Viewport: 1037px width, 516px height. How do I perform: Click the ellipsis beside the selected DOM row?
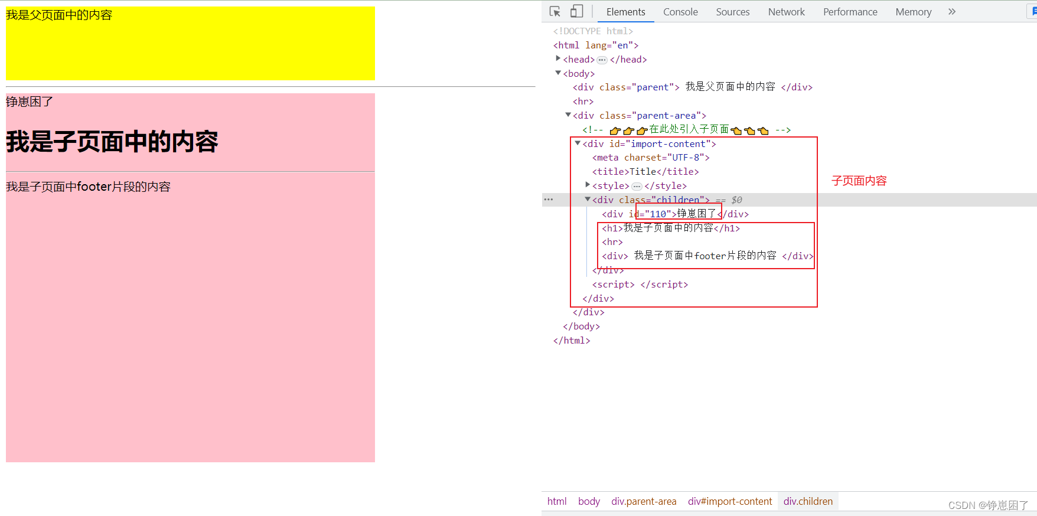click(x=549, y=200)
